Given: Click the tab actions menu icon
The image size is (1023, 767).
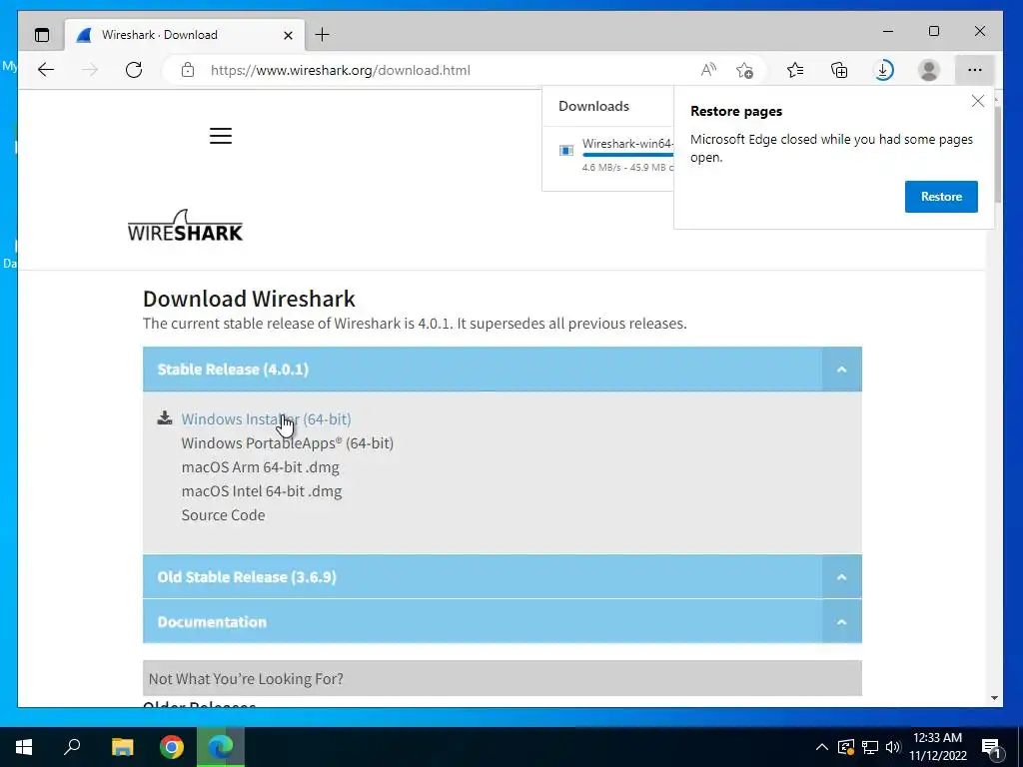Looking at the screenshot, I should pyautogui.click(x=42, y=35).
